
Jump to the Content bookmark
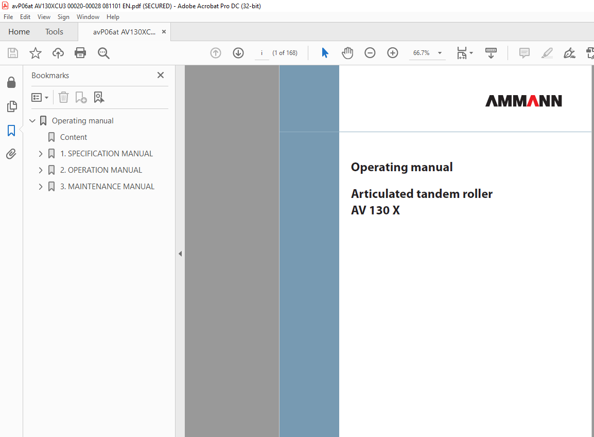(x=74, y=137)
